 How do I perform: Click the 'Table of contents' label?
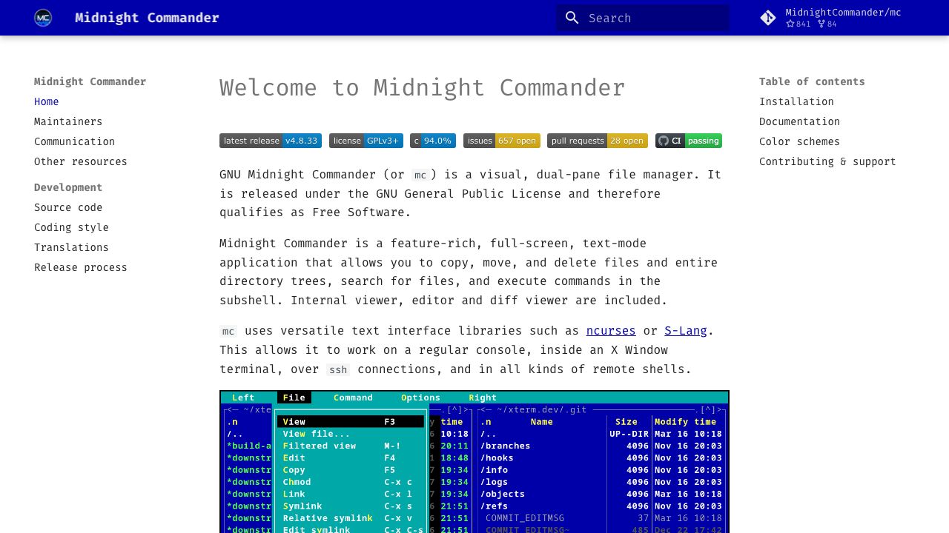[x=812, y=81]
